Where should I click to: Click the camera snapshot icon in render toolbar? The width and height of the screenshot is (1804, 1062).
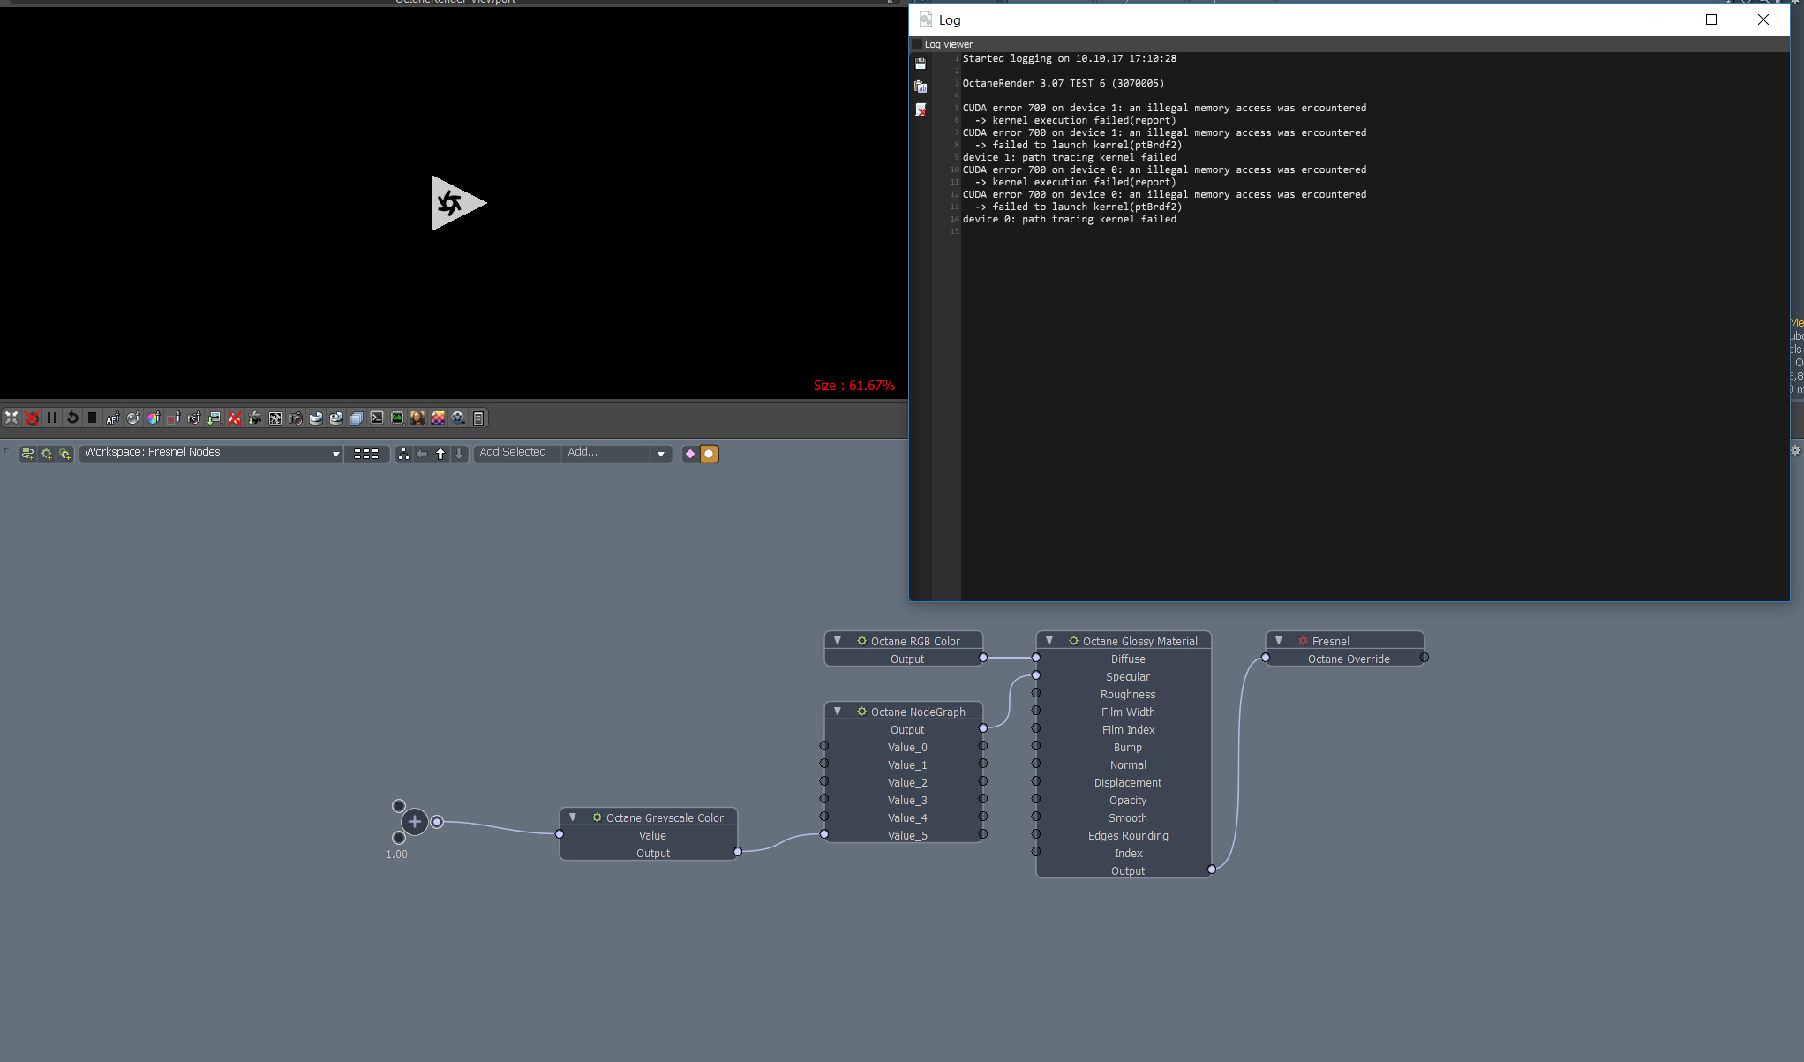[x=296, y=418]
